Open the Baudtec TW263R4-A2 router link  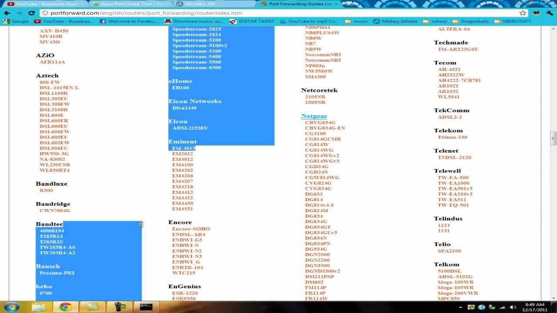[x=57, y=253]
